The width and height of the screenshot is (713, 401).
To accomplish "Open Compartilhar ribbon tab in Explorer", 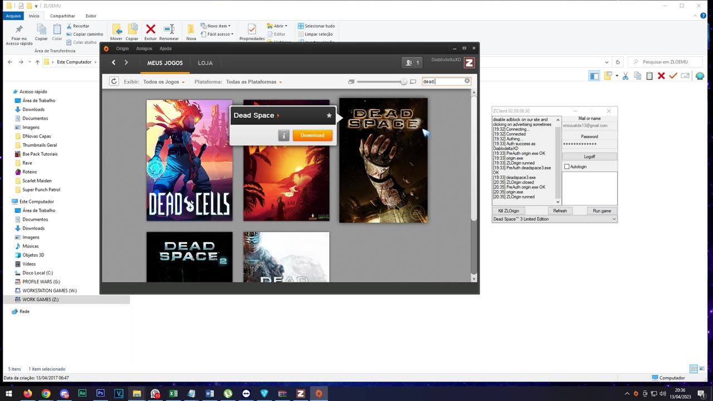I will pyautogui.click(x=62, y=16).
